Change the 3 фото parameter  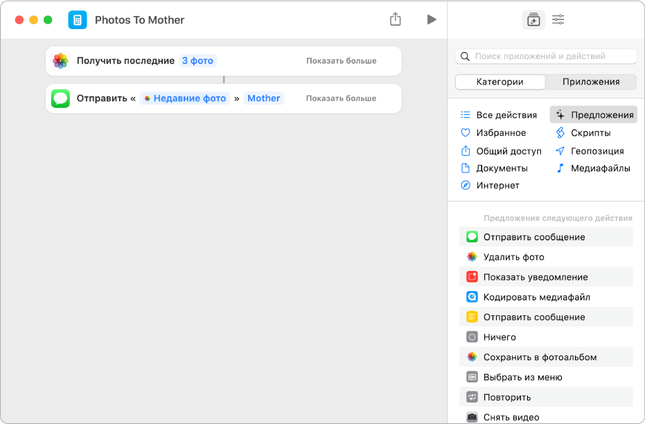click(197, 61)
